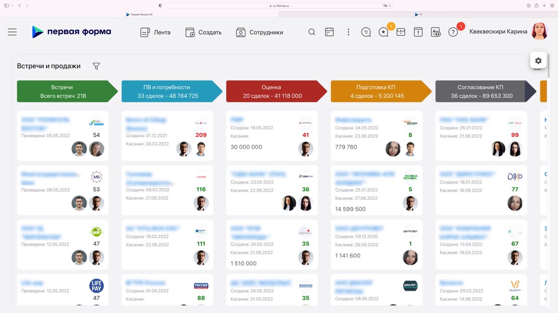Viewport: 558px width, 313px height.
Task: Open the dashboard settings gear icon
Action: click(x=538, y=60)
